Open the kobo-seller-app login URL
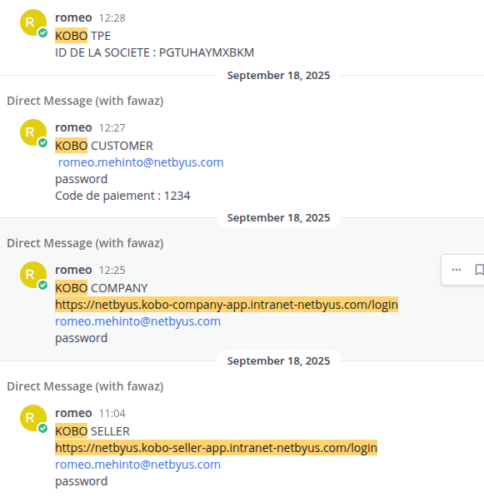 (216, 448)
